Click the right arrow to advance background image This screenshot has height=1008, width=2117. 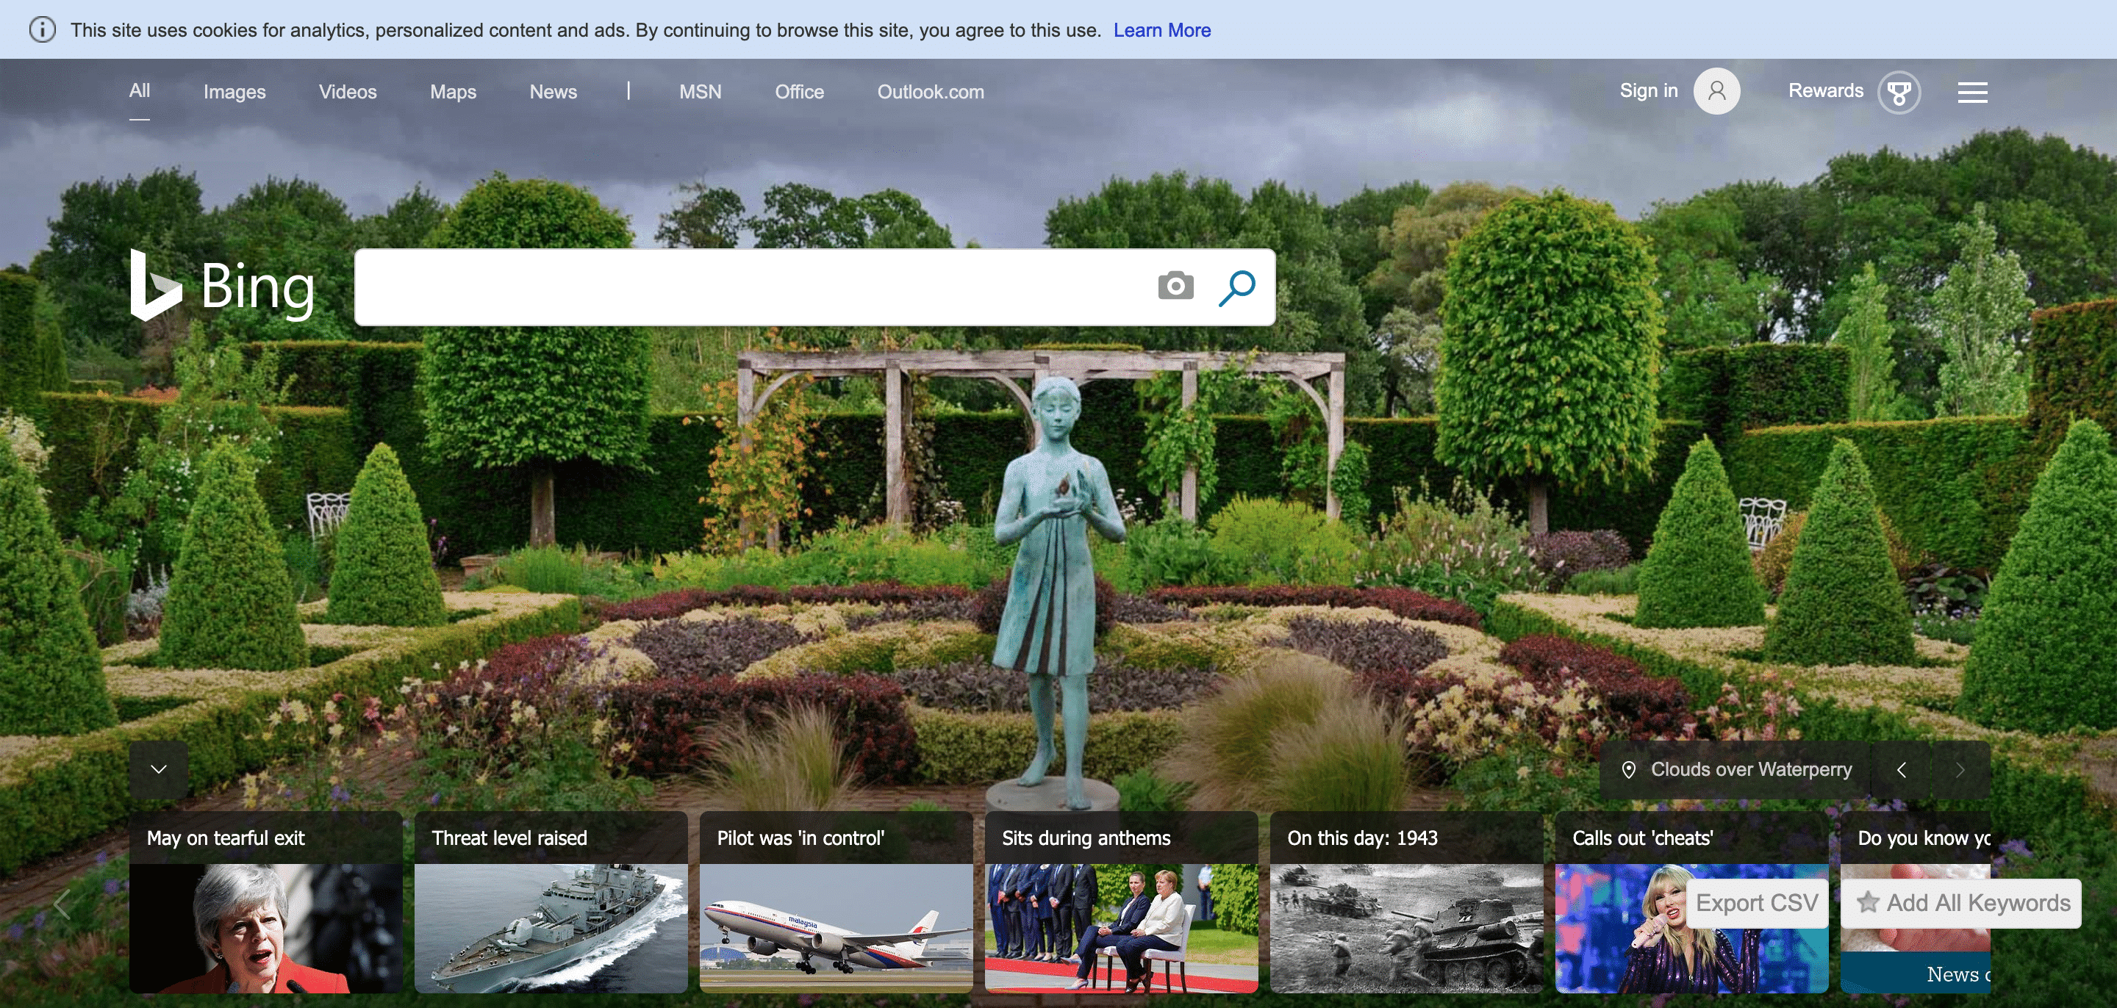(x=1957, y=768)
